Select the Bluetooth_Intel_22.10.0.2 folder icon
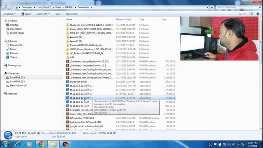Viewport: 263px width, 148px height. (67, 25)
